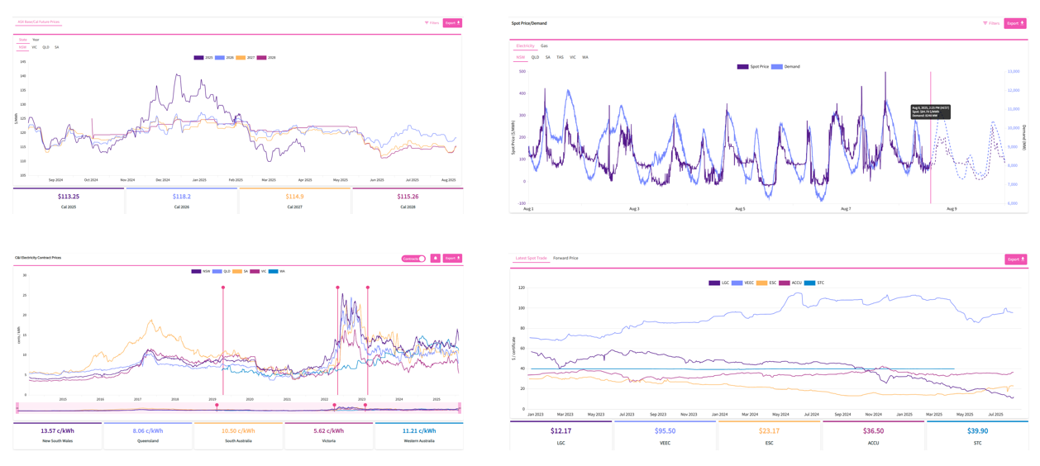This screenshot has width=1040, height=466.
Task: Switch to the Gas tab
Action: [x=544, y=46]
